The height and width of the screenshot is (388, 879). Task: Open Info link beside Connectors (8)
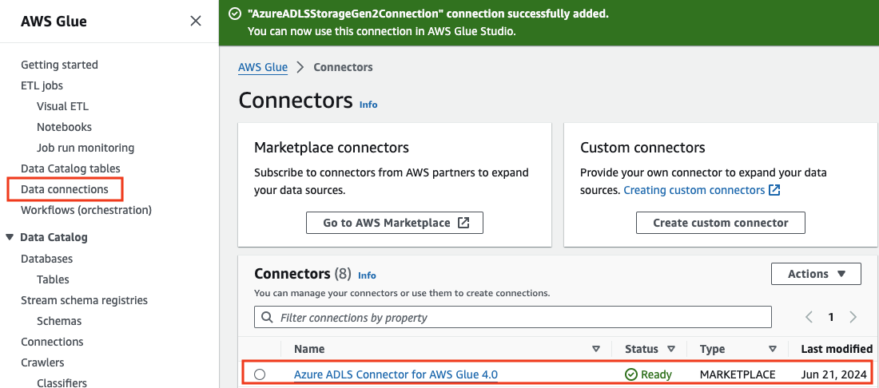[x=367, y=275]
